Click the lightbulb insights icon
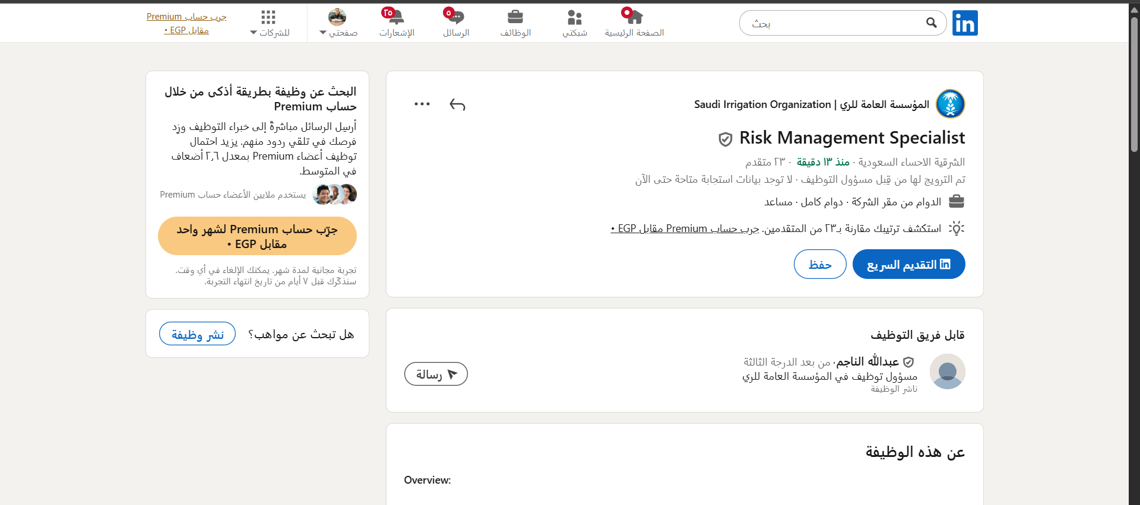 coord(957,228)
